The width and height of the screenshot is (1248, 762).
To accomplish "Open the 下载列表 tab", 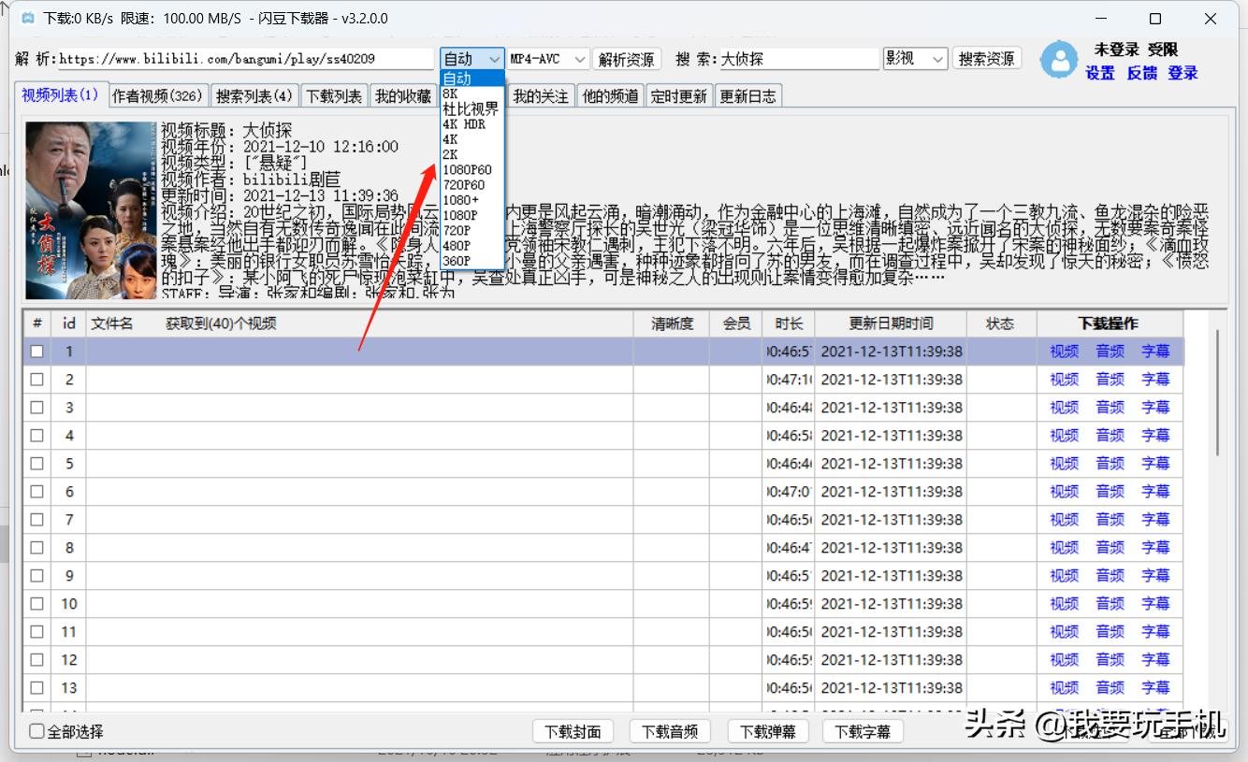I will (x=334, y=95).
